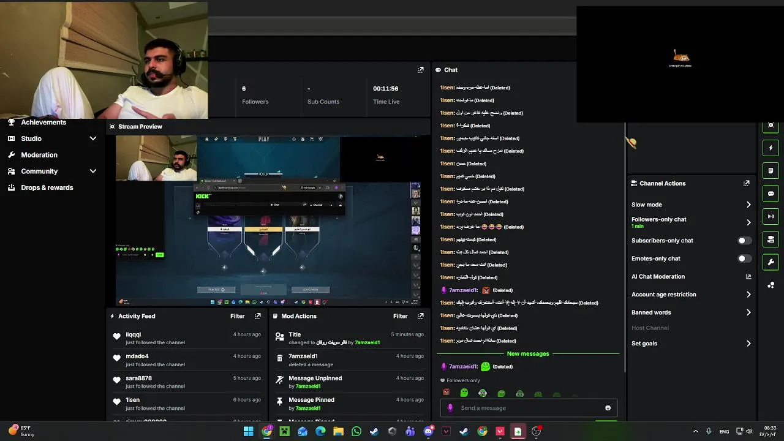Show hidden system tray icons
784x441 pixels.
pyautogui.click(x=695, y=431)
